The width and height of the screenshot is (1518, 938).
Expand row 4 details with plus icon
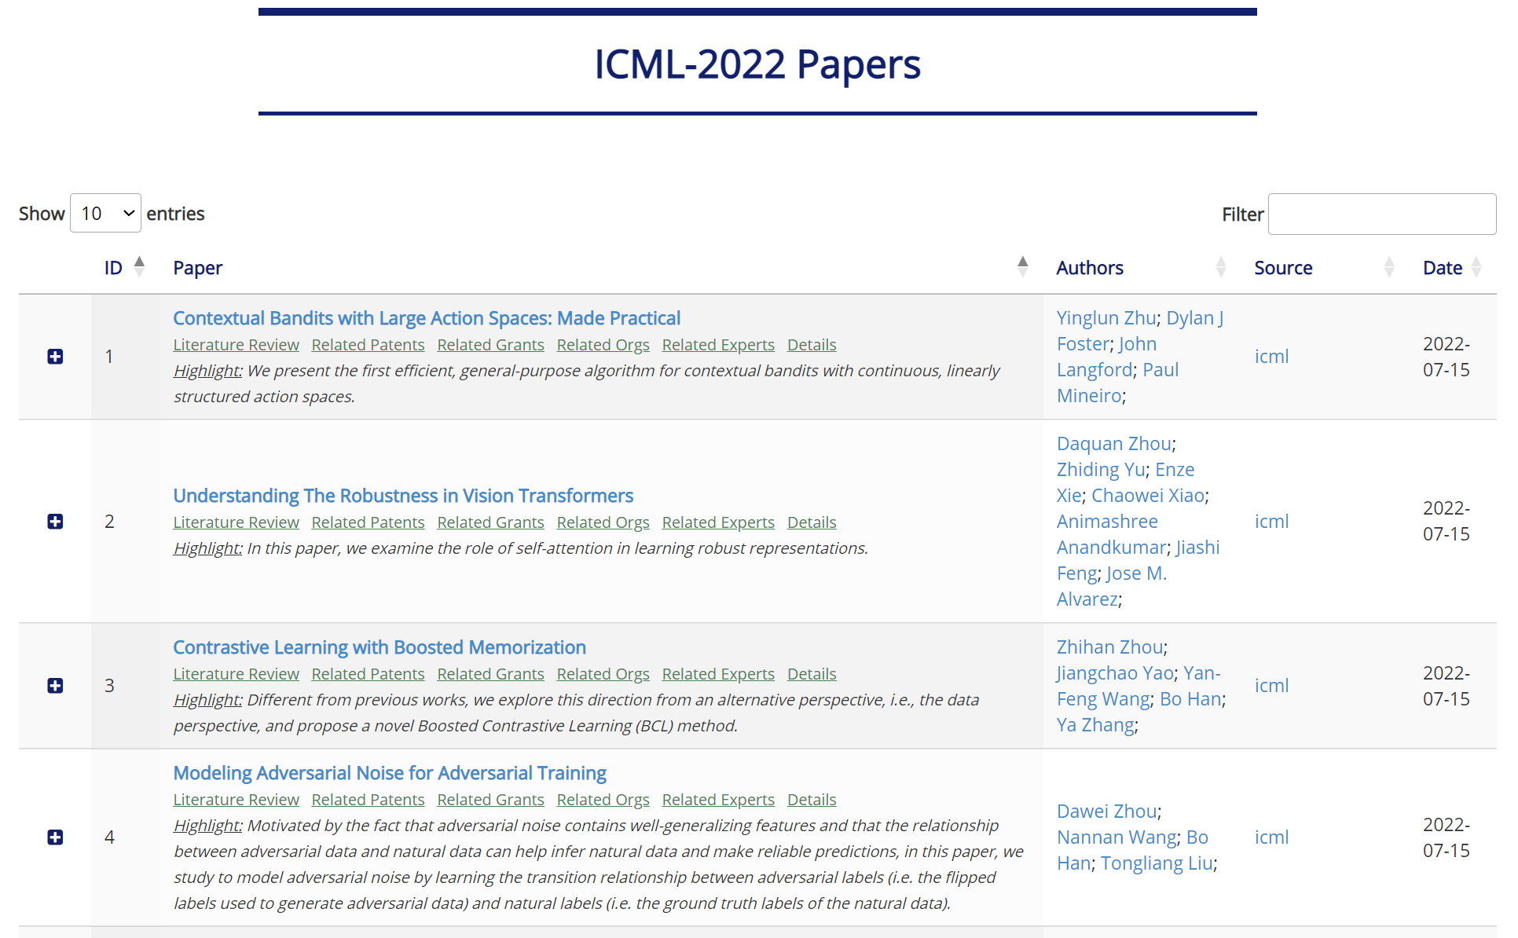pos(55,837)
